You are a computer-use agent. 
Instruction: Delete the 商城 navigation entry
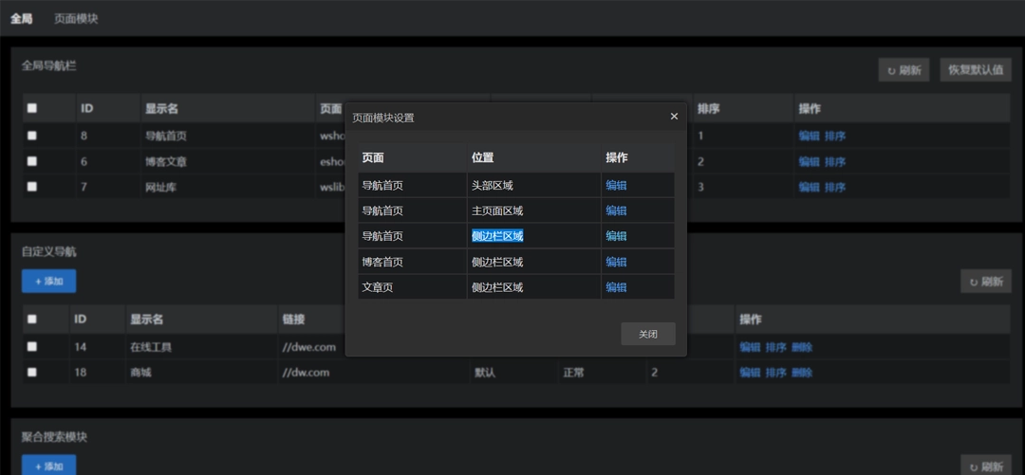[802, 373]
